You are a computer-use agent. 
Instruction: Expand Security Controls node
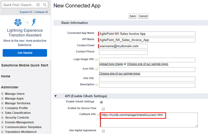2,118
